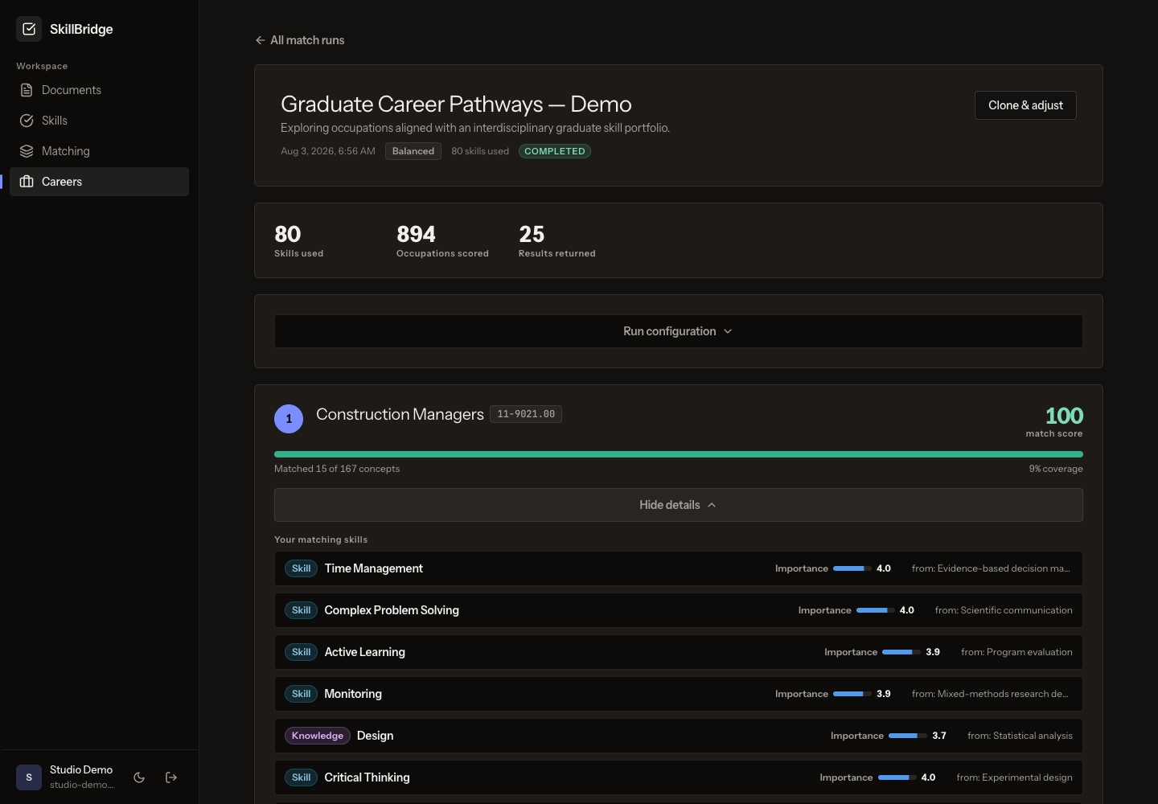
Task: Click the Skill tag on Monitoring
Action: 301,694
